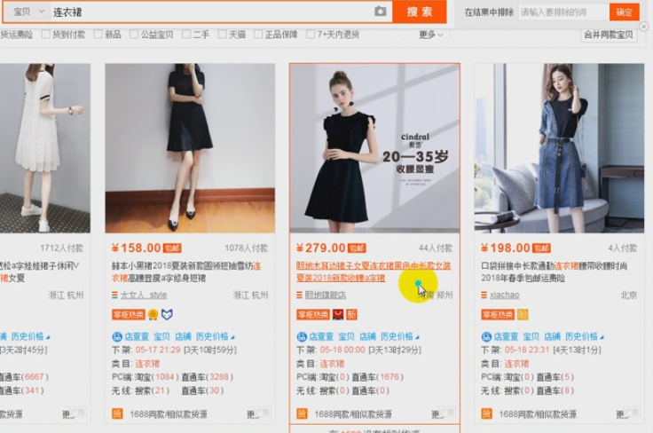Viewport: 653px width, 433px height.
Task: Open 1688同款/相似款货源 on the ¥158.00 item
Action: (169, 414)
